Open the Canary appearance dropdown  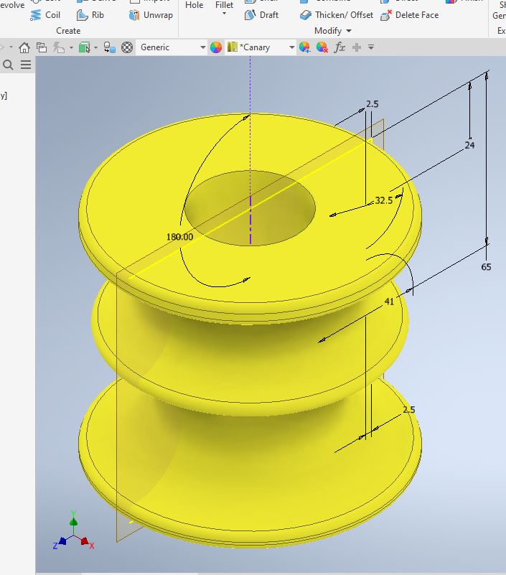(291, 47)
